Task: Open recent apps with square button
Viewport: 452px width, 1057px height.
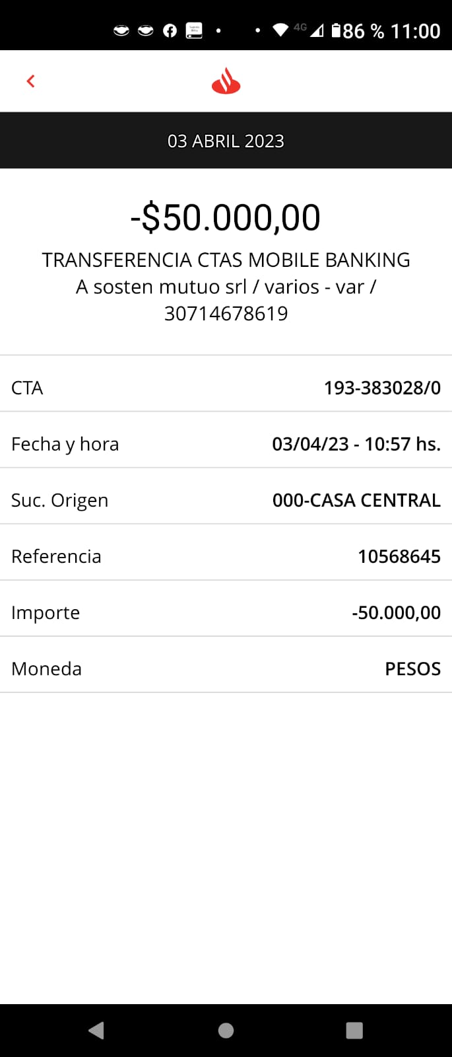Action: click(354, 1030)
